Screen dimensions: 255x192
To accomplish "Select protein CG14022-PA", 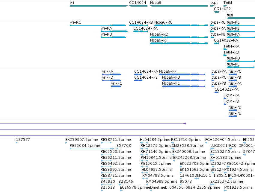I will (x=216, y=92).
